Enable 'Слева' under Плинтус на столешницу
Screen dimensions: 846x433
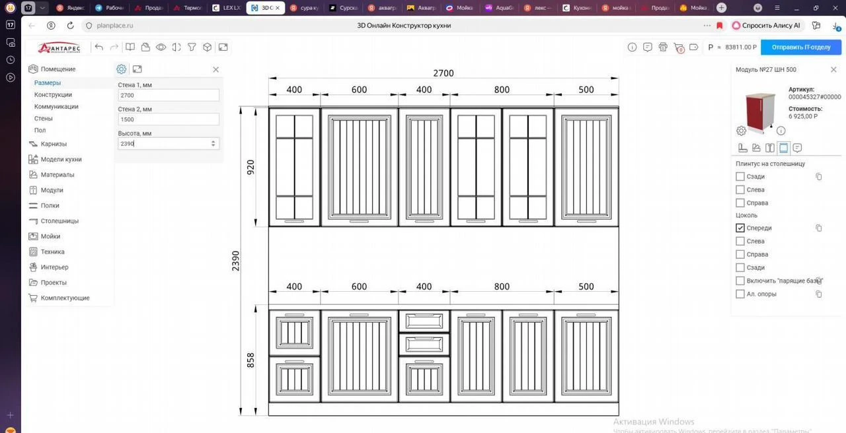pos(740,189)
